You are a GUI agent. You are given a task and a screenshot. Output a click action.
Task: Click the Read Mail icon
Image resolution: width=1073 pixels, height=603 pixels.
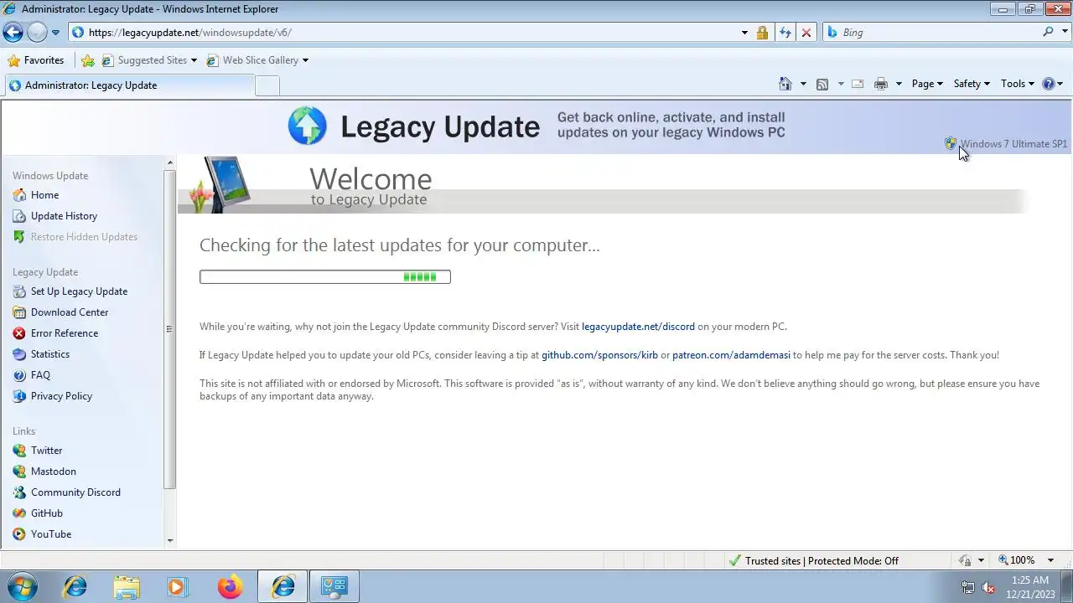858,84
